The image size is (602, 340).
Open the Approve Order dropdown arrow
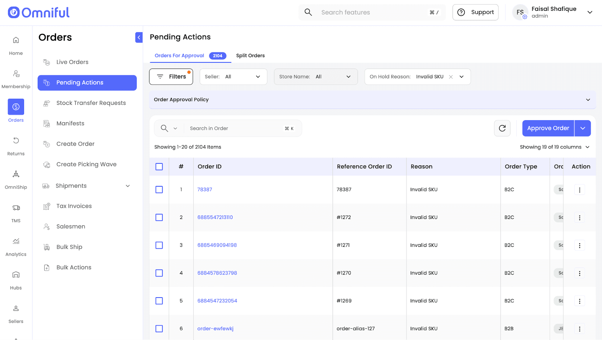[x=582, y=128]
